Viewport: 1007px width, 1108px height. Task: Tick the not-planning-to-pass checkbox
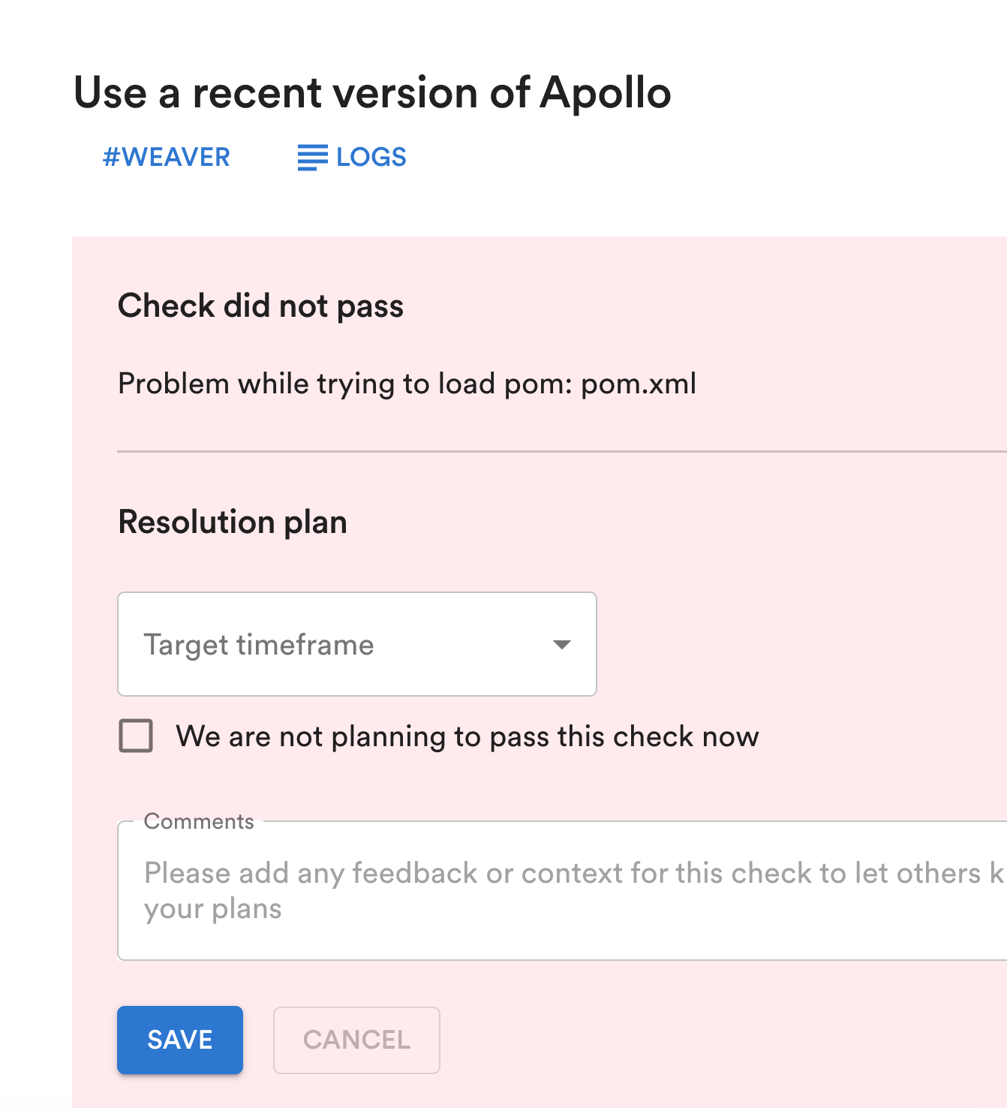click(136, 736)
